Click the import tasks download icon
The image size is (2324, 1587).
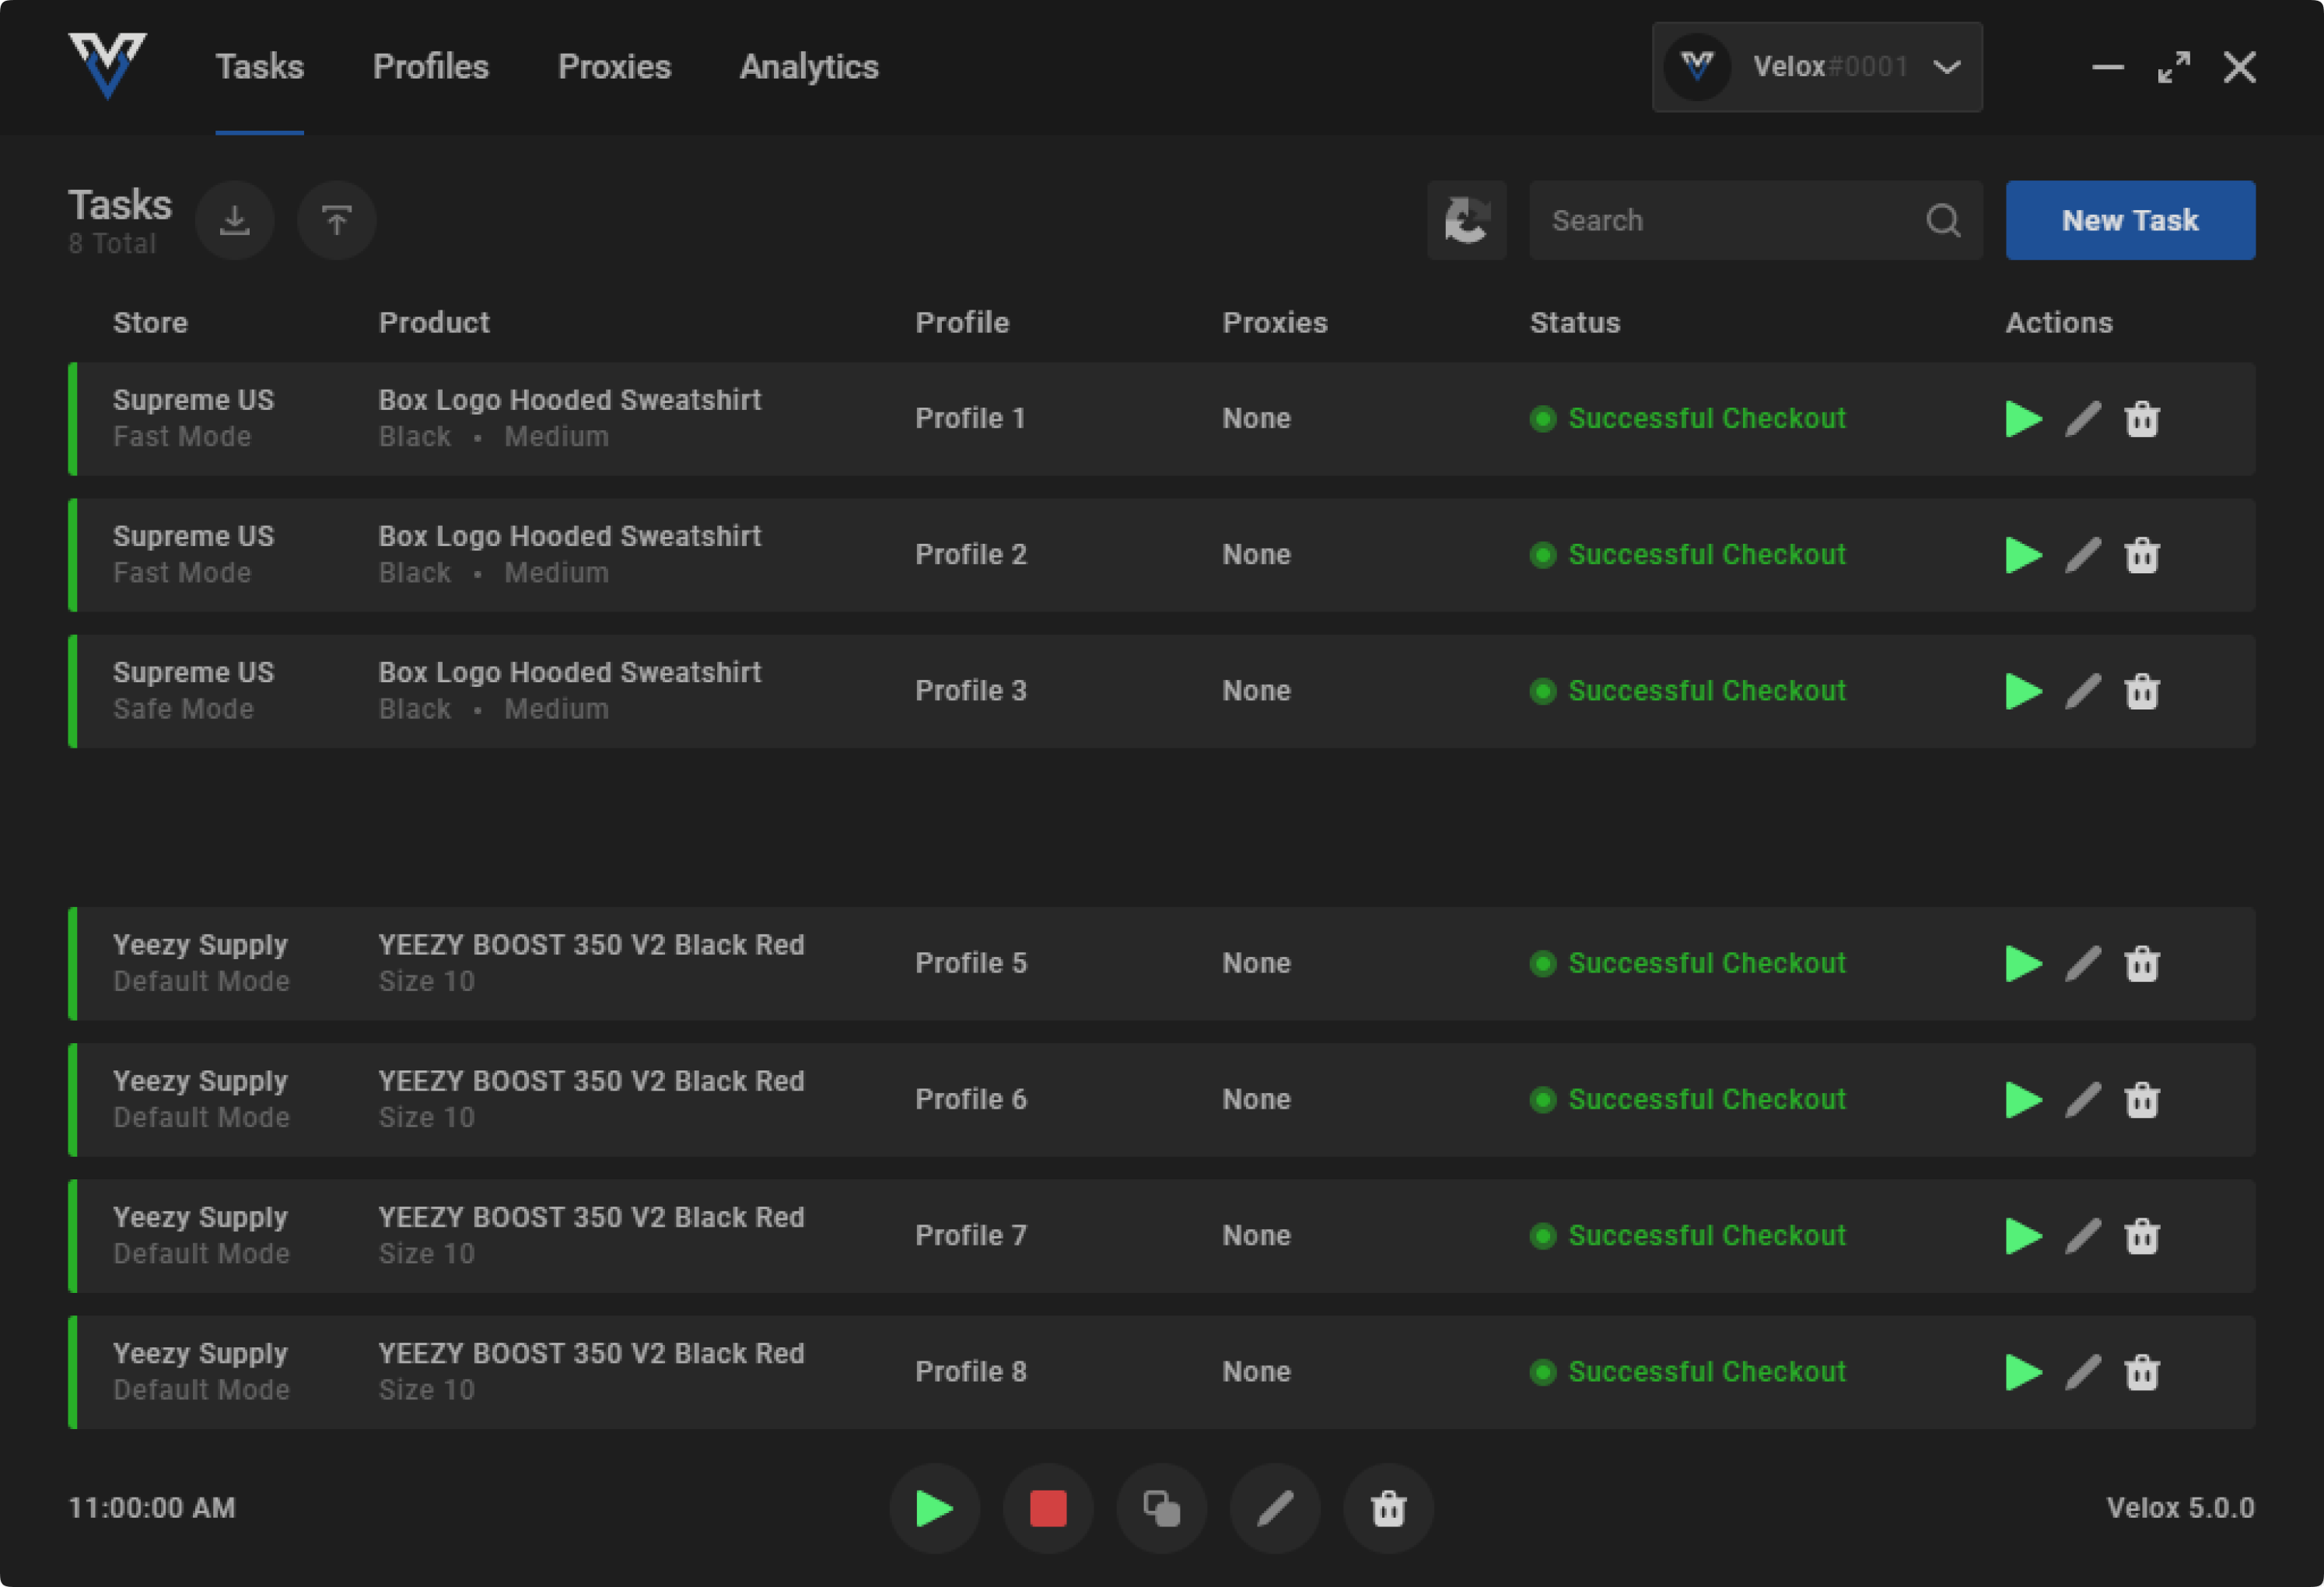[235, 220]
